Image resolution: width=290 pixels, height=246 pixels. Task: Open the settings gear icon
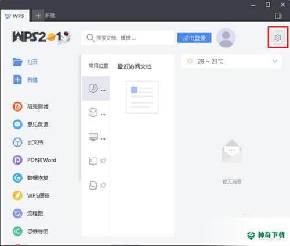(278, 37)
